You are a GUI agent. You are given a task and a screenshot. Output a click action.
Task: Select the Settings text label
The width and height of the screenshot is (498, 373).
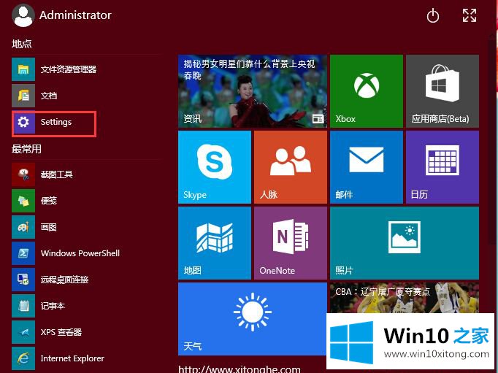56,122
